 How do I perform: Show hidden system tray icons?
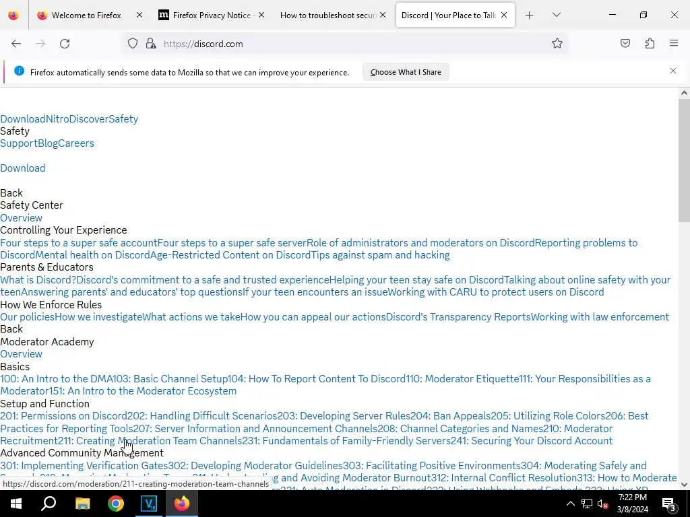[x=570, y=504]
